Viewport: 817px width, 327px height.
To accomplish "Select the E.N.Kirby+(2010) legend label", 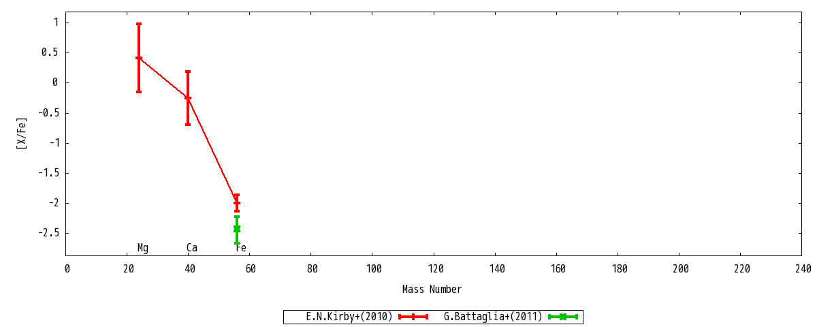I will [x=349, y=317].
